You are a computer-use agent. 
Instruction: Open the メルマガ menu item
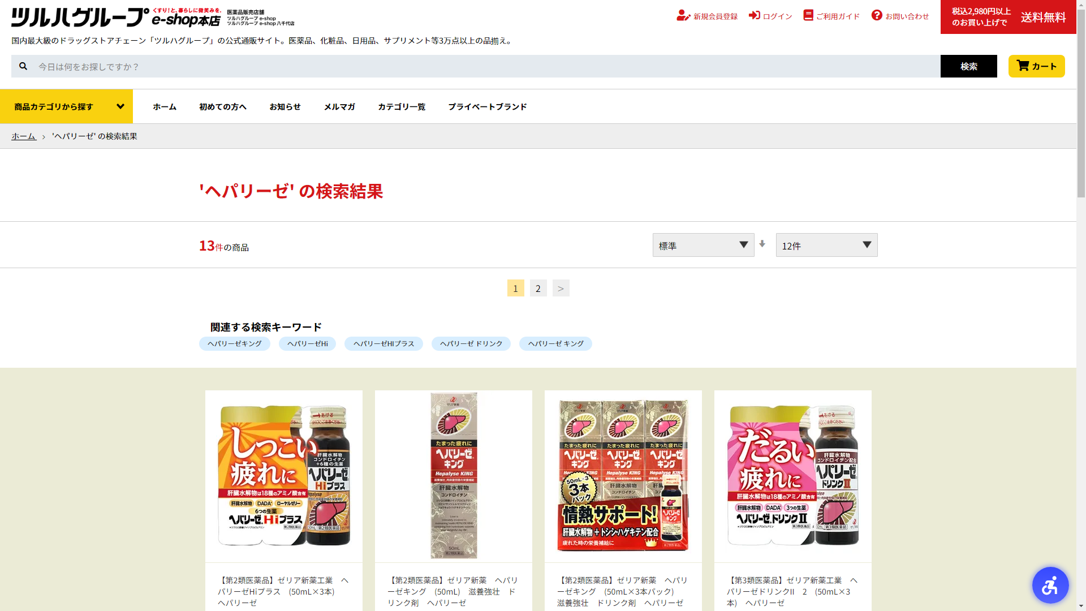click(339, 106)
